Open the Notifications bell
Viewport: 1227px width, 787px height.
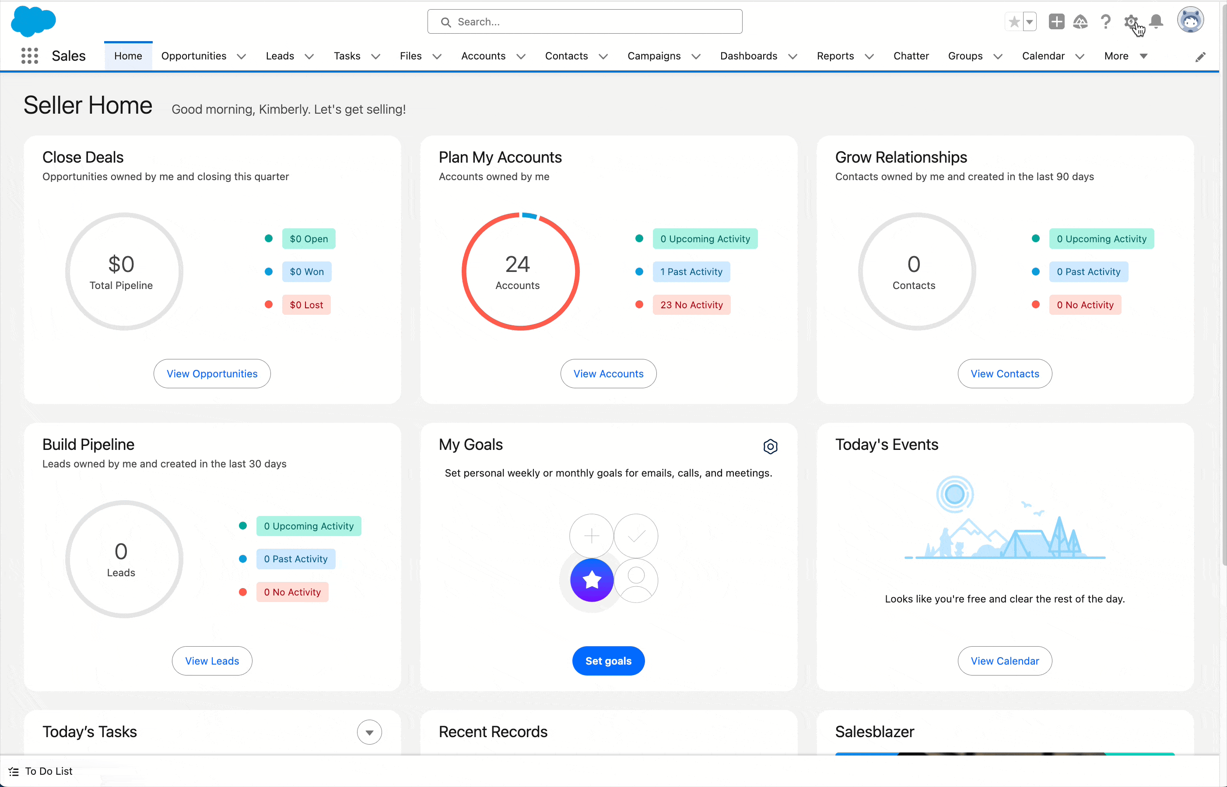click(1157, 22)
